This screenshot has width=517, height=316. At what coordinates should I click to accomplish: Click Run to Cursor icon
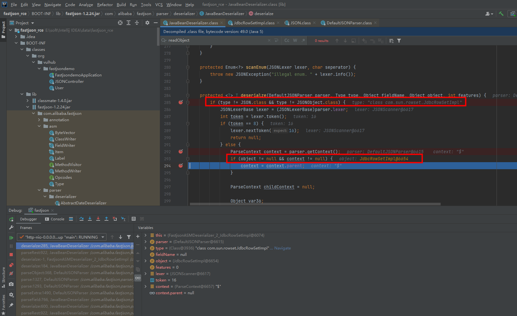(x=123, y=219)
